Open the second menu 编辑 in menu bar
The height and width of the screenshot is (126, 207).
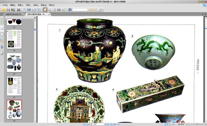pos(13,5)
